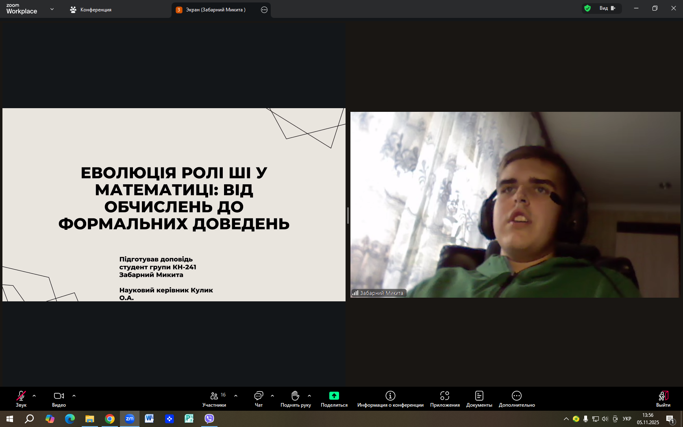This screenshot has width=683, height=427.
Task: Select the Экран (Забарний Микита) tab
Action: tap(215, 10)
